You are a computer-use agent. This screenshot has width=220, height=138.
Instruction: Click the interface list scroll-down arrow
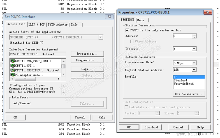(63, 74)
